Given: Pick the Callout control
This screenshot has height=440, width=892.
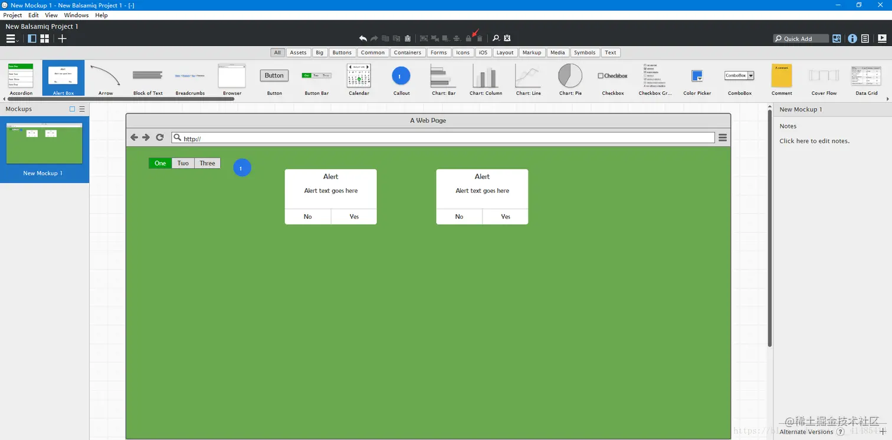Looking at the screenshot, I should [x=401, y=79].
